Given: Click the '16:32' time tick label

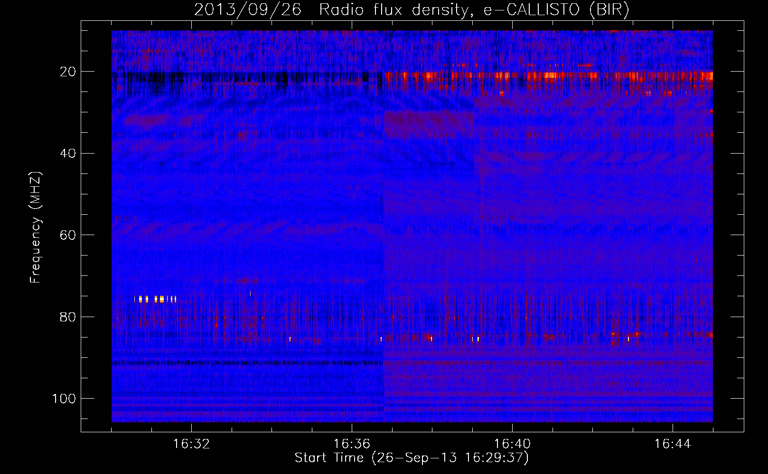Looking at the screenshot, I should [191, 444].
